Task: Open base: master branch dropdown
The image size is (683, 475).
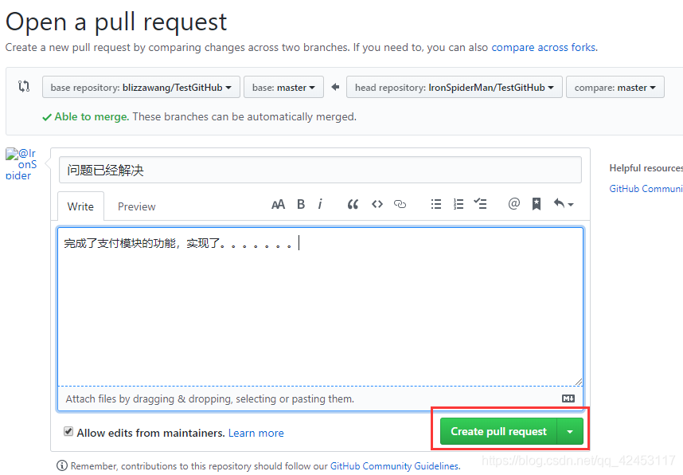Action: tap(283, 87)
